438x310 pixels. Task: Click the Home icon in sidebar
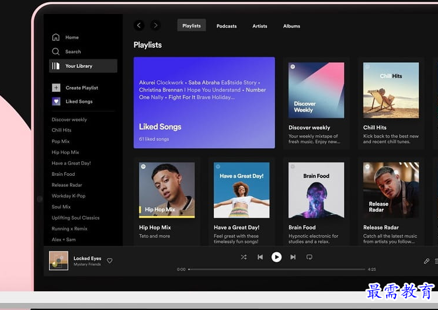tap(56, 37)
